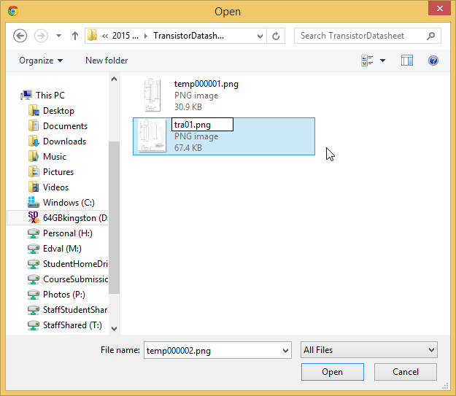Select the 64GBkingston SD drive
This screenshot has width=456, height=396.
pyautogui.click(x=68, y=218)
